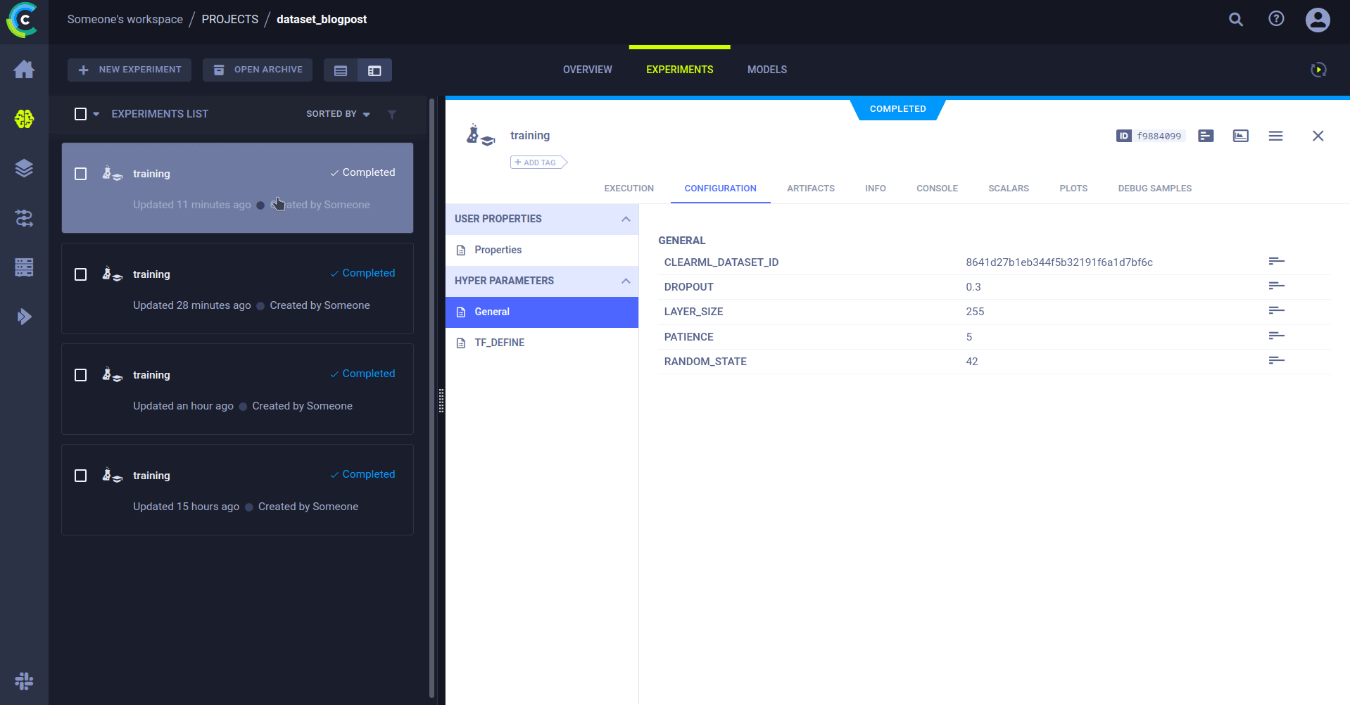Select the TF_DEFINE item
The width and height of the screenshot is (1350, 705).
click(542, 343)
